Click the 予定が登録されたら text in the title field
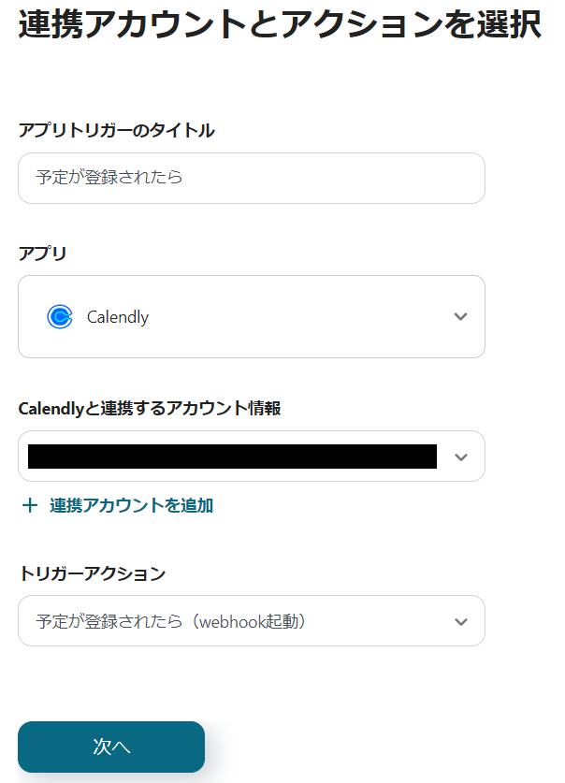Viewport: 565px width, 783px height. pyautogui.click(x=109, y=178)
